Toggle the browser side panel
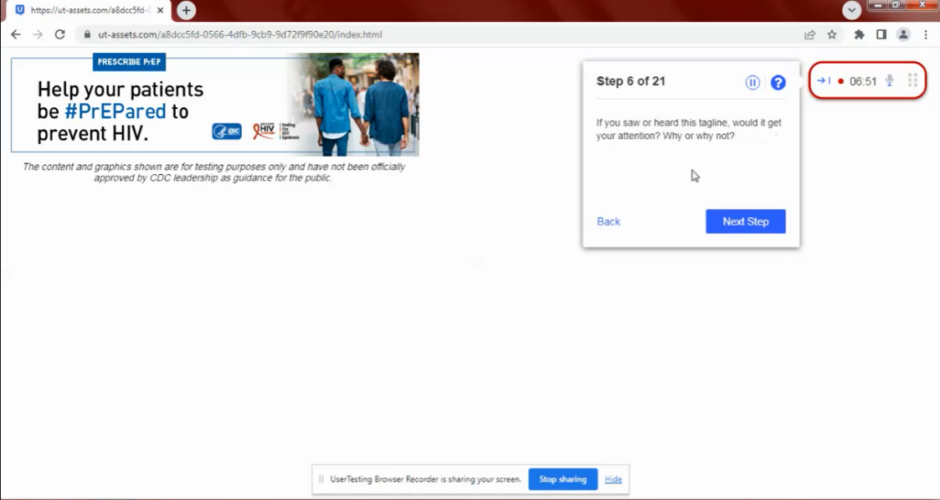The height and width of the screenshot is (500, 940). point(881,34)
